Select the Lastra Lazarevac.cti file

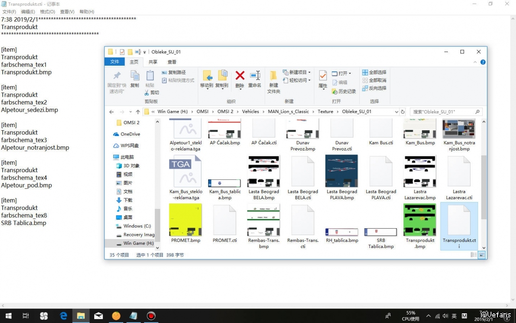pyautogui.click(x=459, y=177)
